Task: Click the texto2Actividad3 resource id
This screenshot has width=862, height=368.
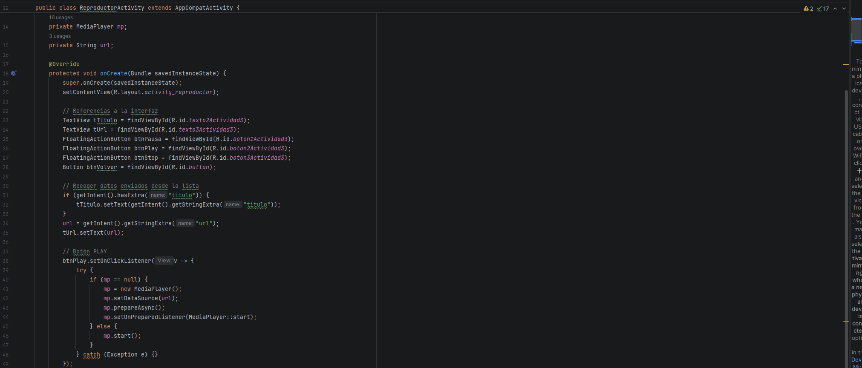Action: (216, 121)
